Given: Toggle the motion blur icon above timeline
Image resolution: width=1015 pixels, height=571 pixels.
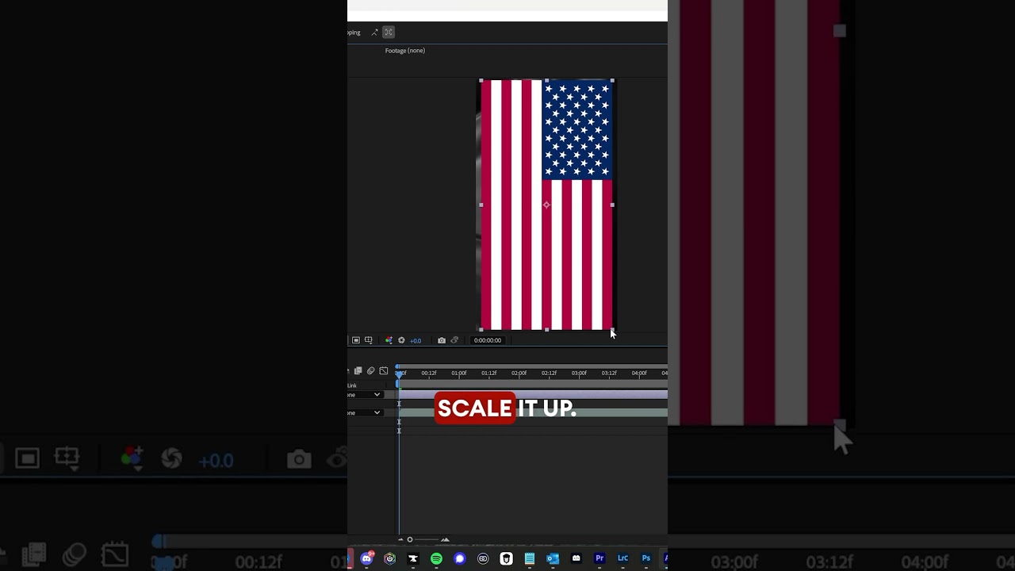Looking at the screenshot, I should click(x=370, y=370).
